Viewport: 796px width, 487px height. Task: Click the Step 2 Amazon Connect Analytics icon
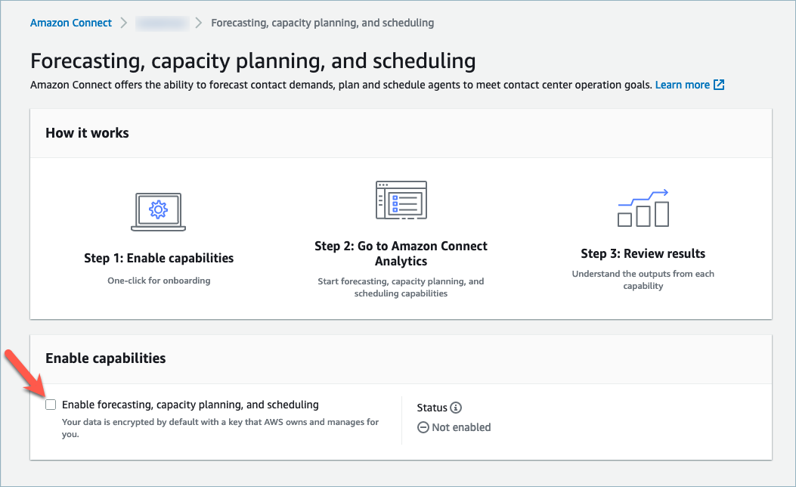[x=401, y=200]
